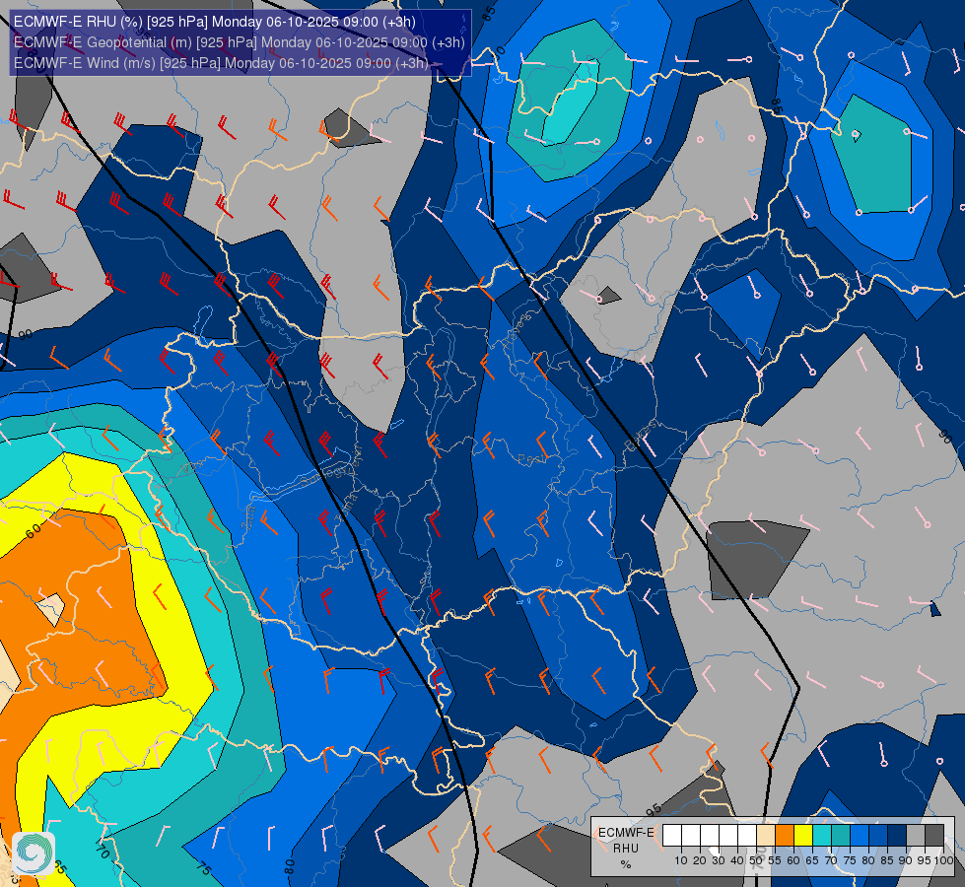Screen dimensions: 965x887
Task: Click the swirl logo icon in the map corner
Action: click(34, 853)
